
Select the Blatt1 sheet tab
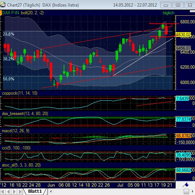(x=35, y=191)
